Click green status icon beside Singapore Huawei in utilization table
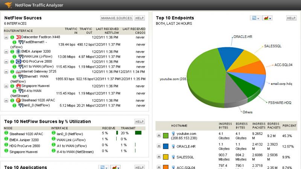The height and width of the screenshot is (169, 301). point(6,151)
